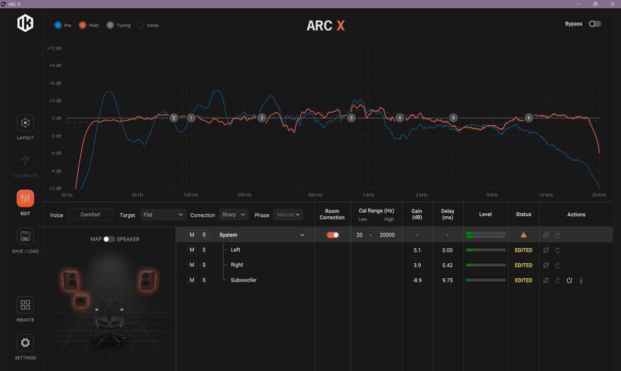Click the Right delay value 0.42
The image size is (621, 371).
[448, 265]
